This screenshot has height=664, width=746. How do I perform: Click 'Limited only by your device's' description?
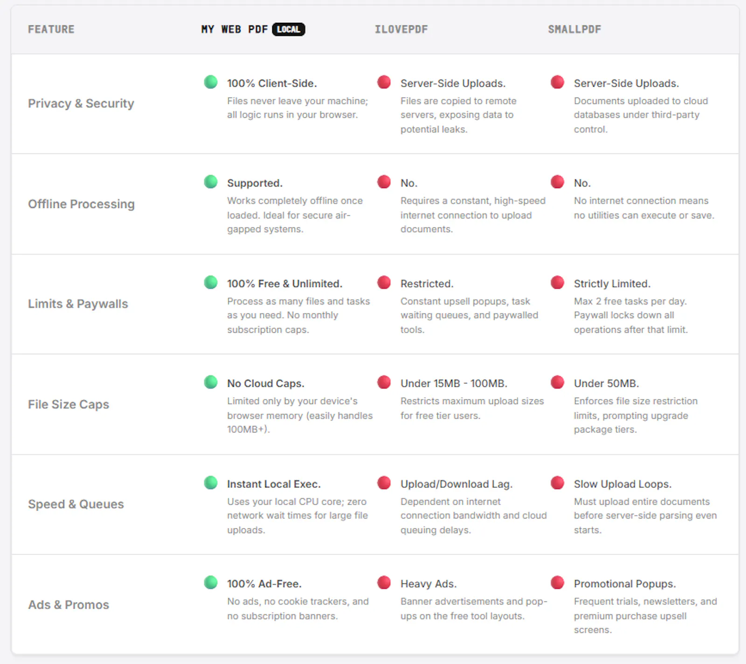[x=300, y=415]
